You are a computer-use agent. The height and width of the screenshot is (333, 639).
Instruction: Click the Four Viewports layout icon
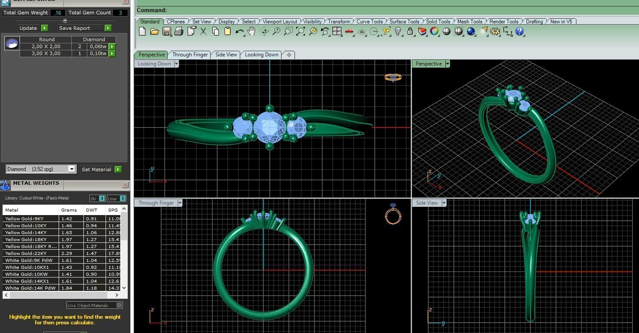(x=337, y=31)
